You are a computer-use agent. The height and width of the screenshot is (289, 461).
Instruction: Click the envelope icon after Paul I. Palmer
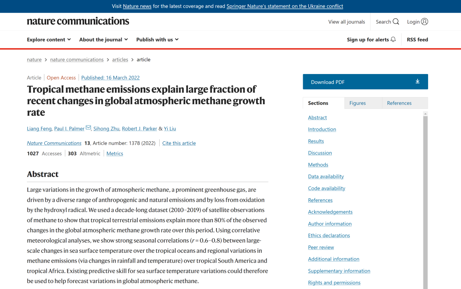click(x=88, y=128)
